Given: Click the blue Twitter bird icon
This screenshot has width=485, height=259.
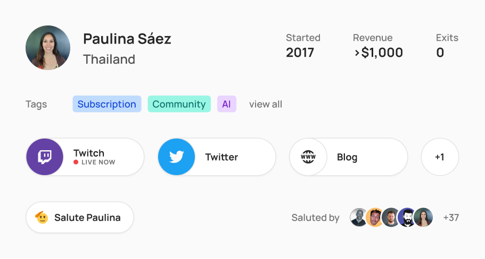Looking at the screenshot, I should click(x=177, y=157).
